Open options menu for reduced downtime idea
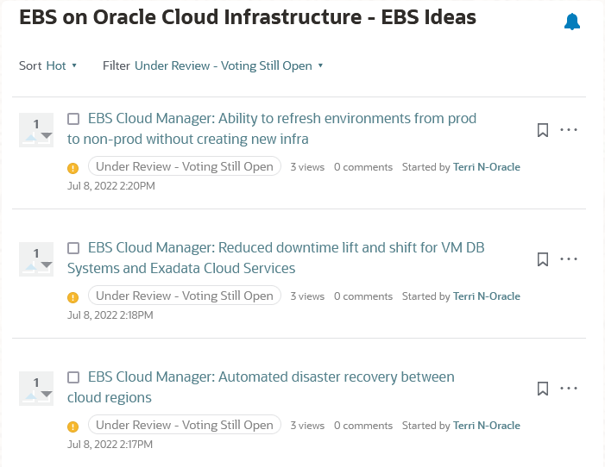This screenshot has height=467, width=605. 568,259
